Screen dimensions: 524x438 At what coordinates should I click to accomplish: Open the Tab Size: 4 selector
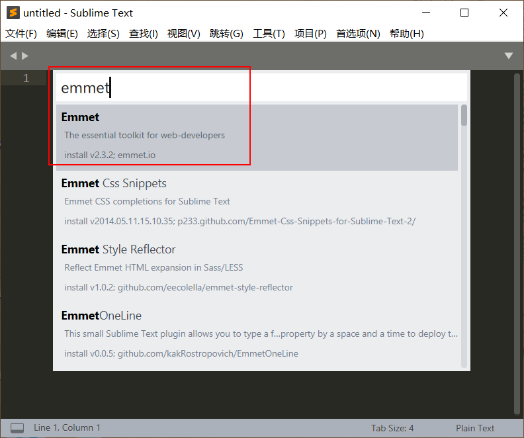click(x=392, y=428)
